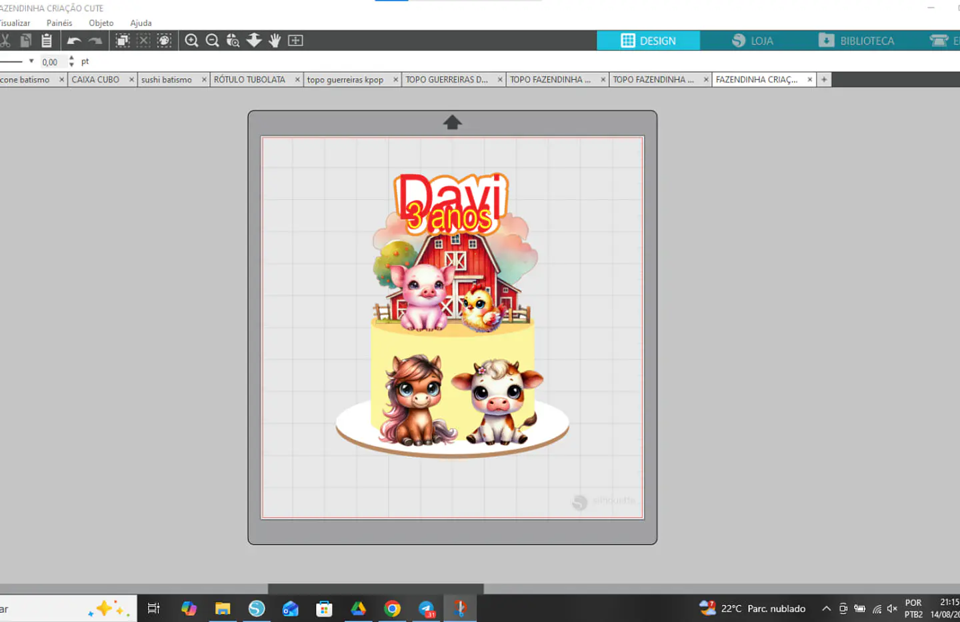Close the cone batismo tab
Screen dimensions: 960x622
tap(61, 79)
